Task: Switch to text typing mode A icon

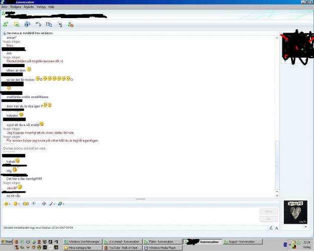Action: [x=276, y=228]
